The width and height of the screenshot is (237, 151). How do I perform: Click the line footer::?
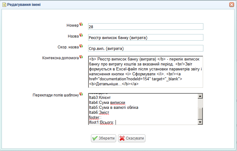95,118
